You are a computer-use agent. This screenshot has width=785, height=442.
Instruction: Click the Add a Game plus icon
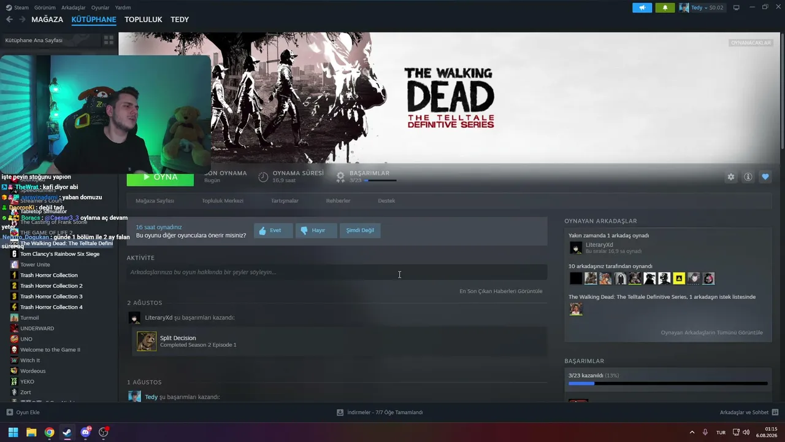click(9, 413)
